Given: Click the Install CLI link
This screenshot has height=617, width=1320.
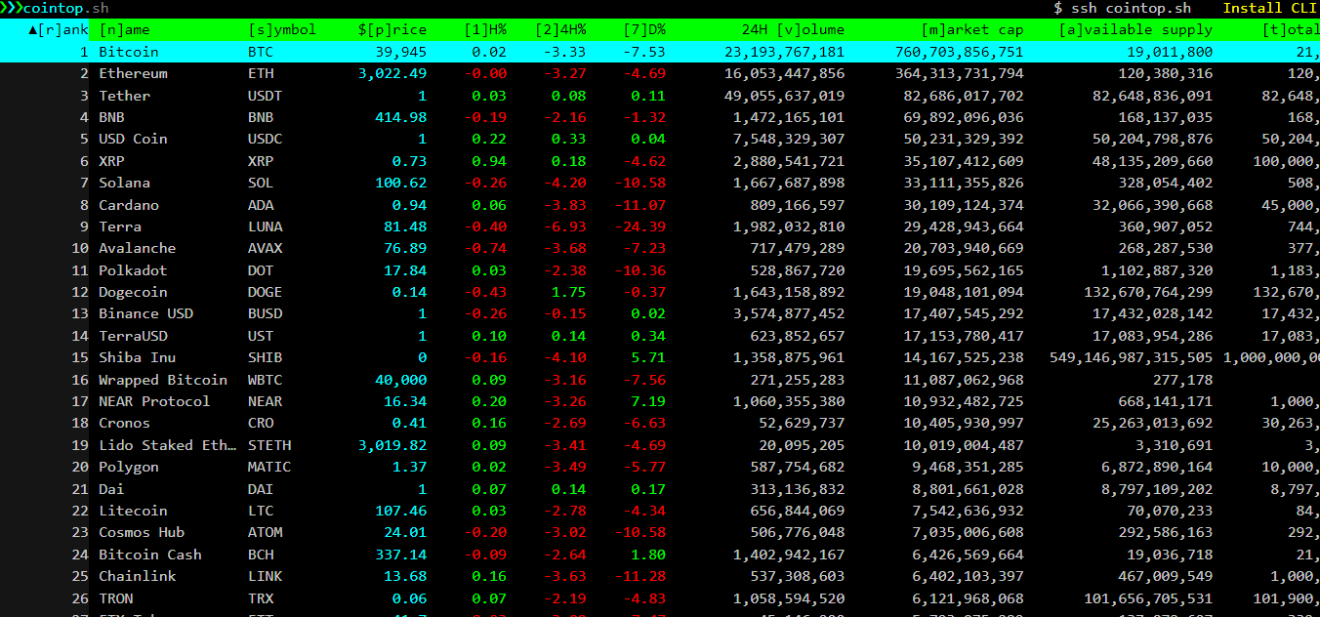Looking at the screenshot, I should click(1269, 8).
